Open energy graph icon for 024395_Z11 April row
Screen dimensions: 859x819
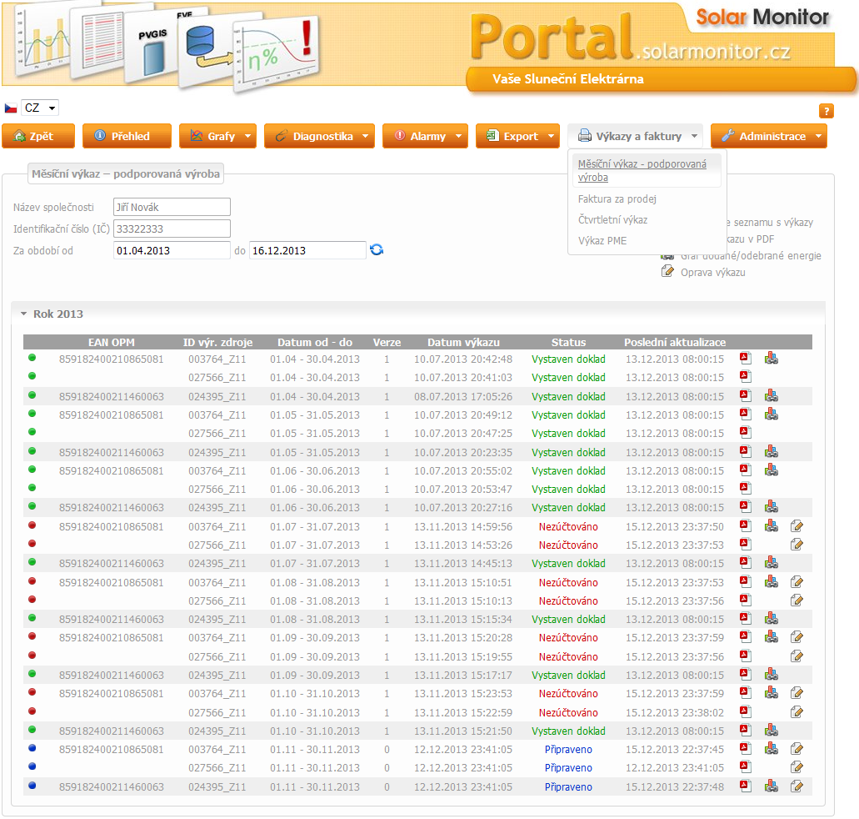772,396
